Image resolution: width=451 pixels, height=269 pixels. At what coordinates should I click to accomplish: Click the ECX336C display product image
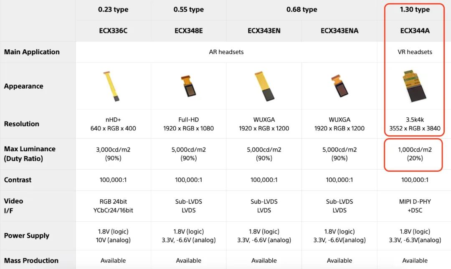(x=111, y=86)
